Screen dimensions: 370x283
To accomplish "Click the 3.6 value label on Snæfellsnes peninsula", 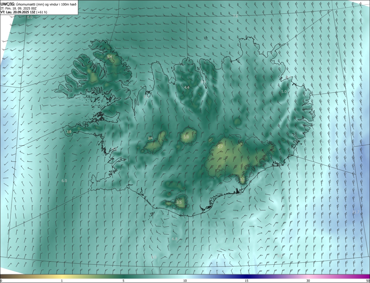I will [69, 132].
